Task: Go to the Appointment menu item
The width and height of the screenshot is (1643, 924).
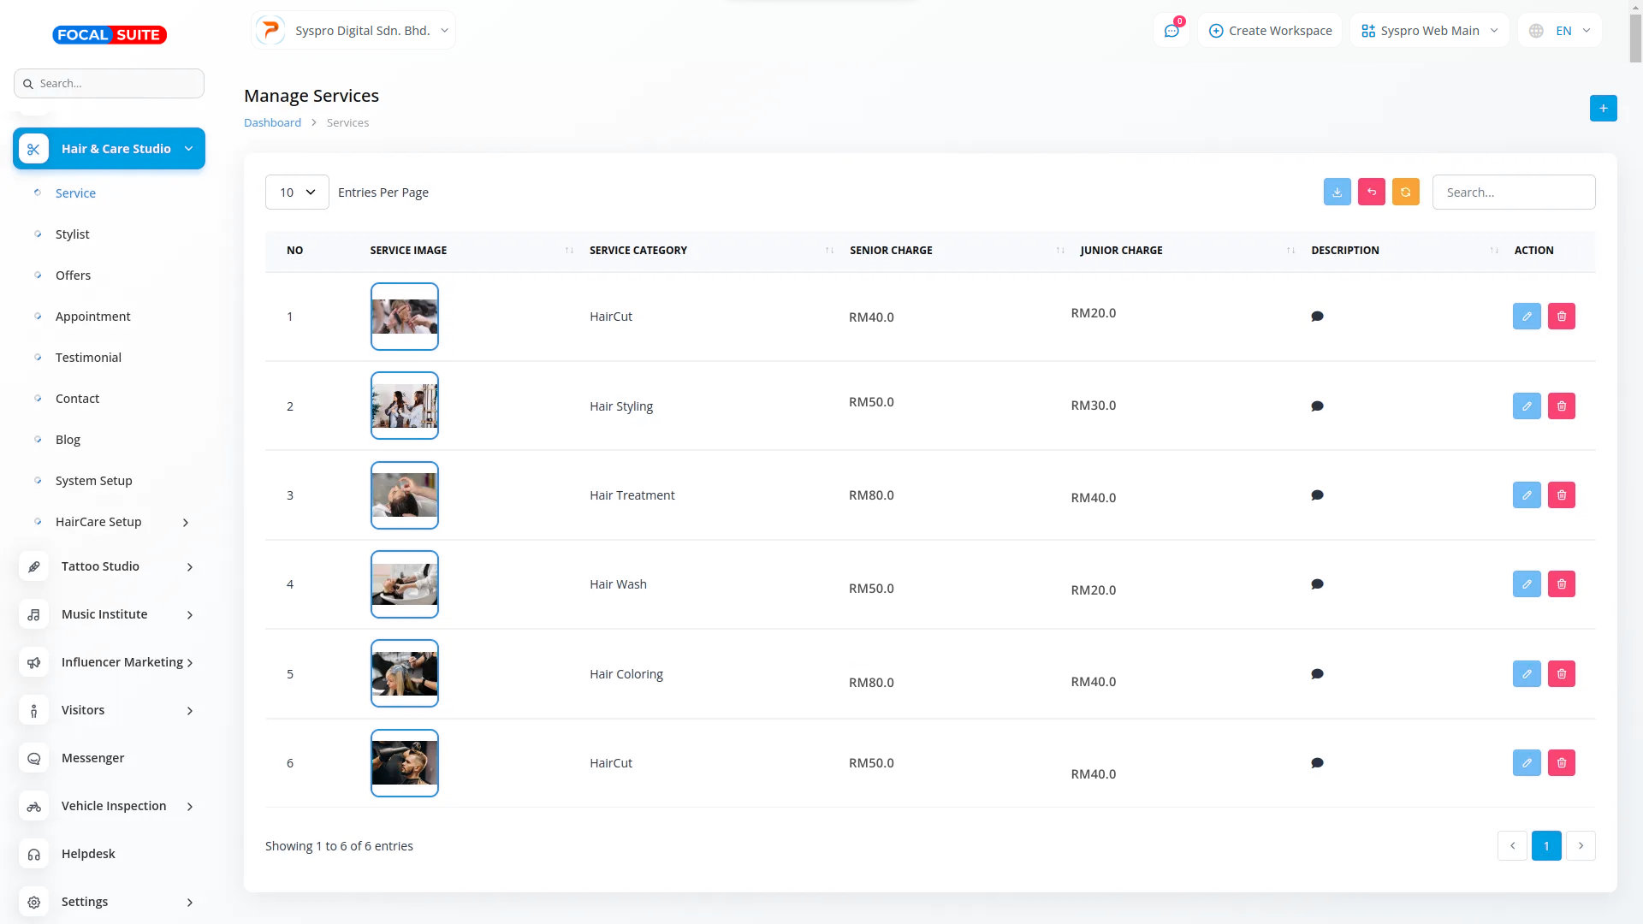Action: (92, 317)
